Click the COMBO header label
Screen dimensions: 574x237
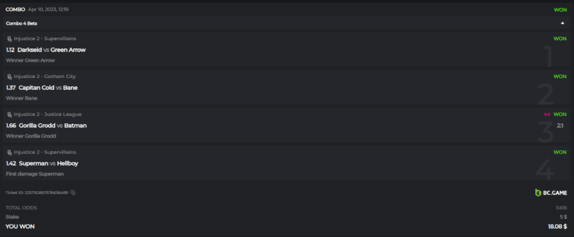click(15, 9)
